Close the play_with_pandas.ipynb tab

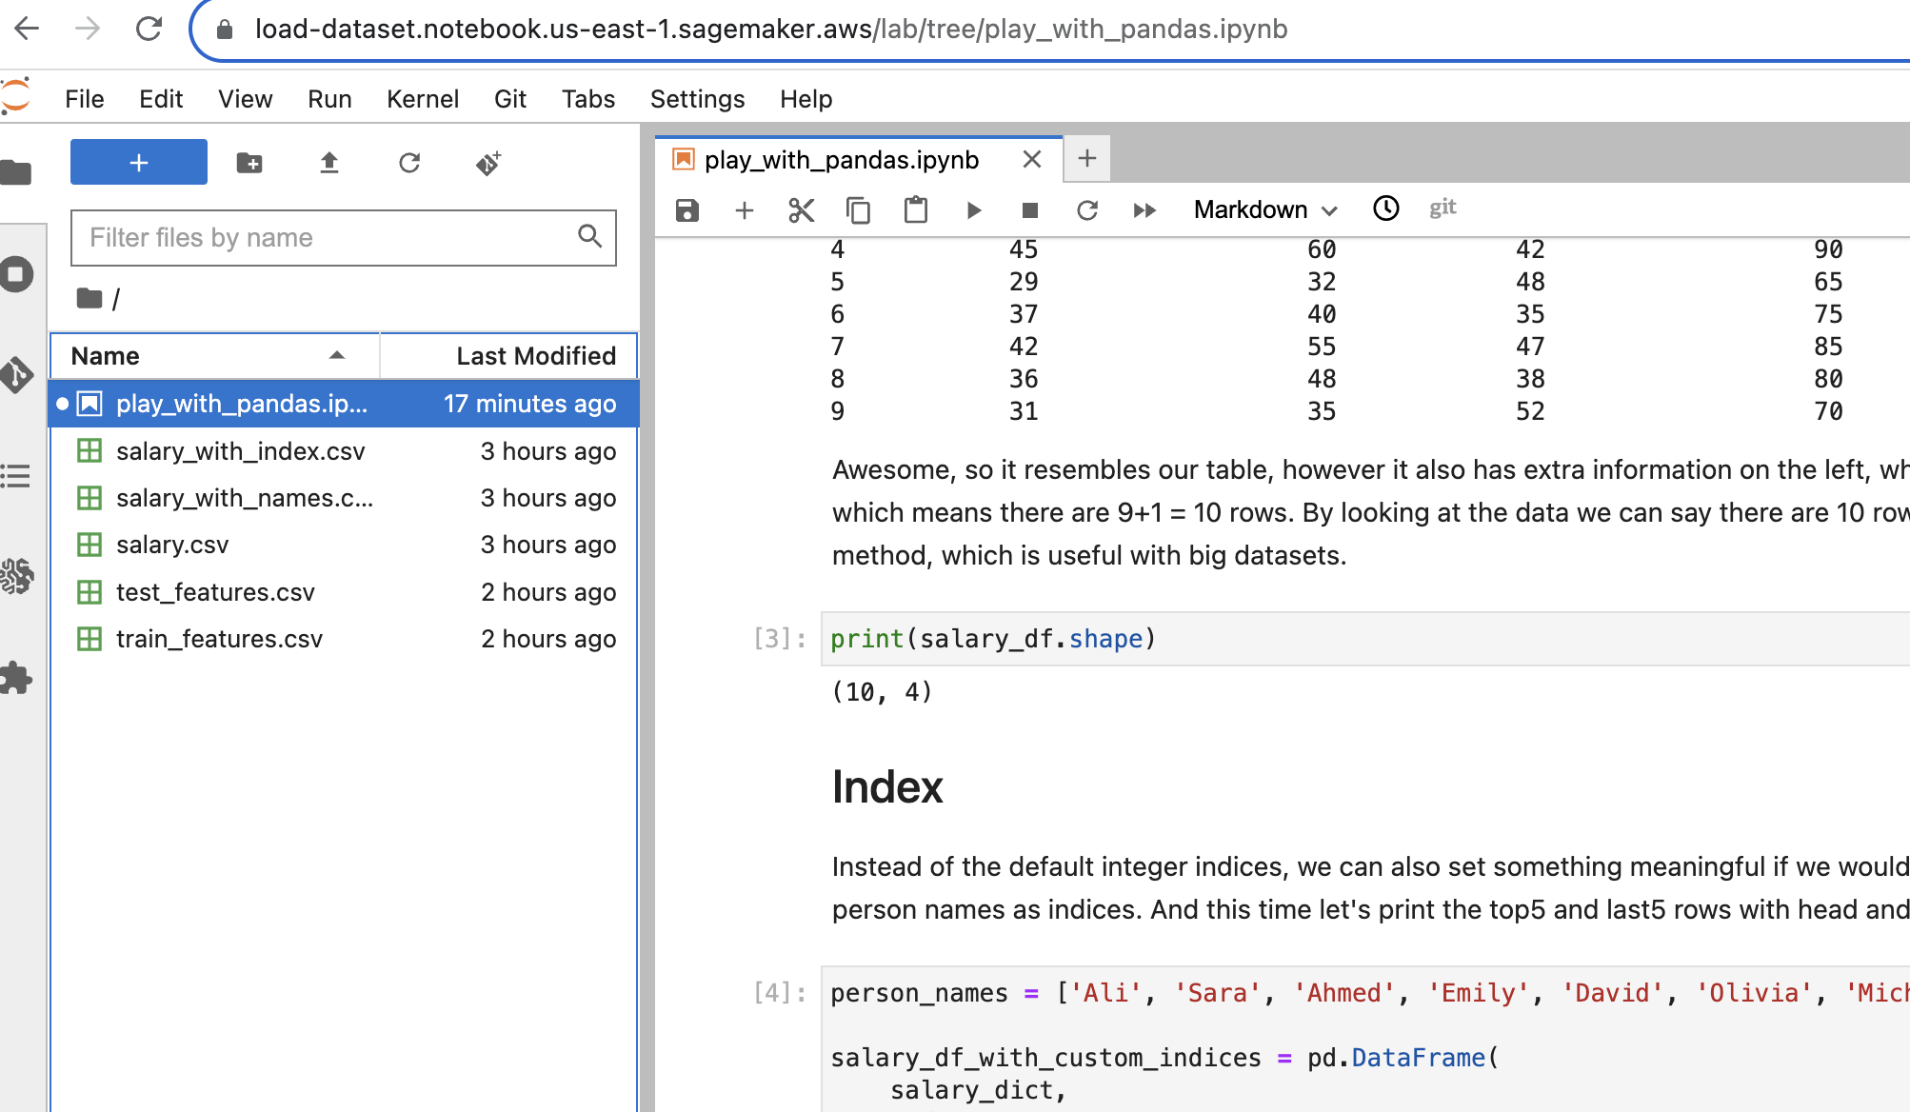tap(1032, 160)
